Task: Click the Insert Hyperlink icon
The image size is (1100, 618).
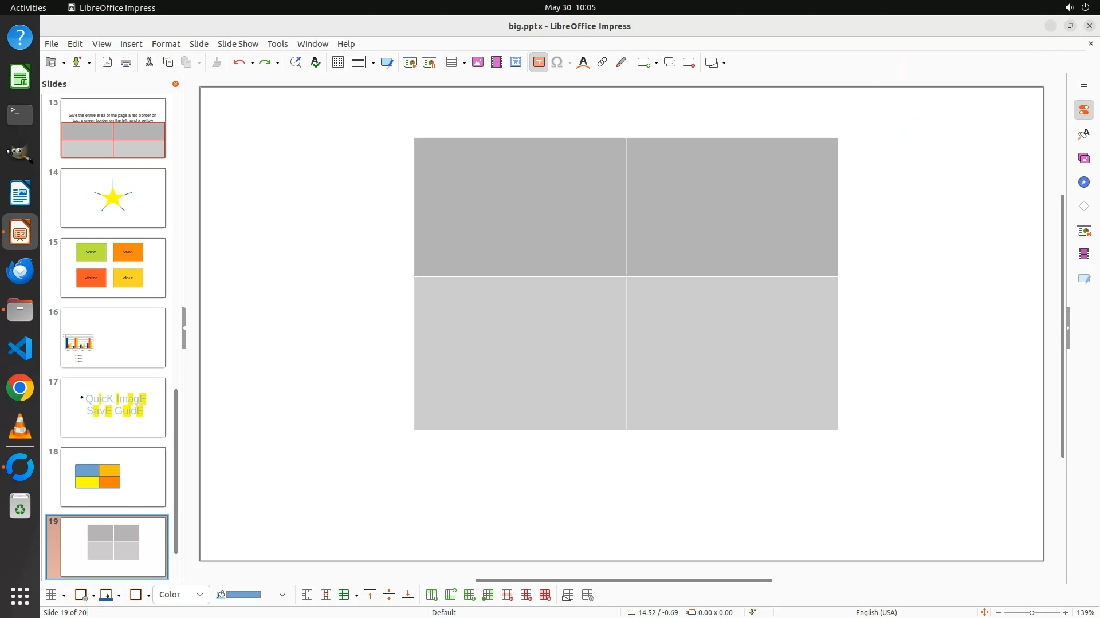Action: click(x=602, y=62)
